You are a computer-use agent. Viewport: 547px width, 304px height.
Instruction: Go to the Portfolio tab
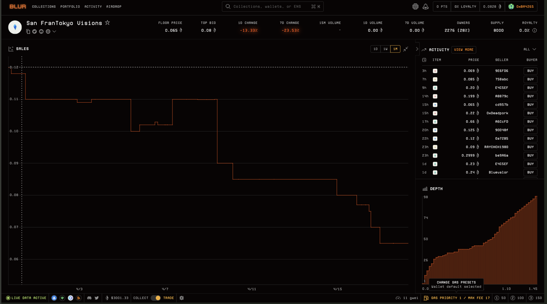pos(70,6)
